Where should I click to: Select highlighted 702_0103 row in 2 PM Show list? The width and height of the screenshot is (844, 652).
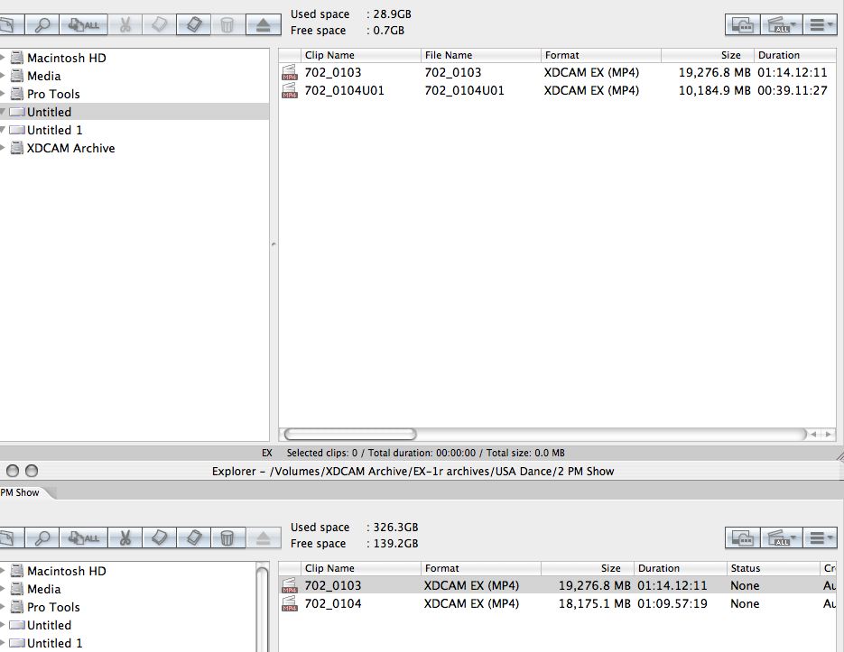click(x=557, y=585)
